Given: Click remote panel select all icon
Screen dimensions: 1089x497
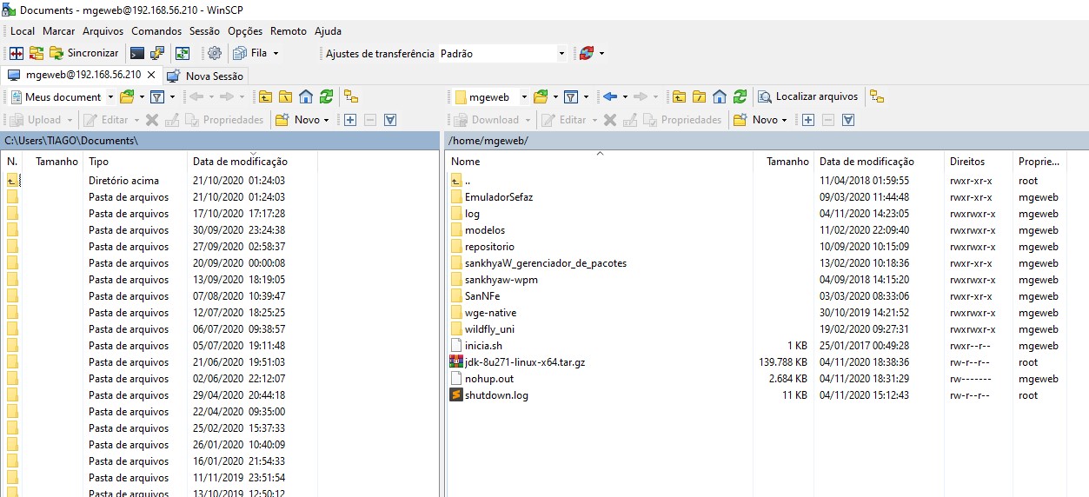Looking at the screenshot, I should pyautogui.click(x=848, y=120).
